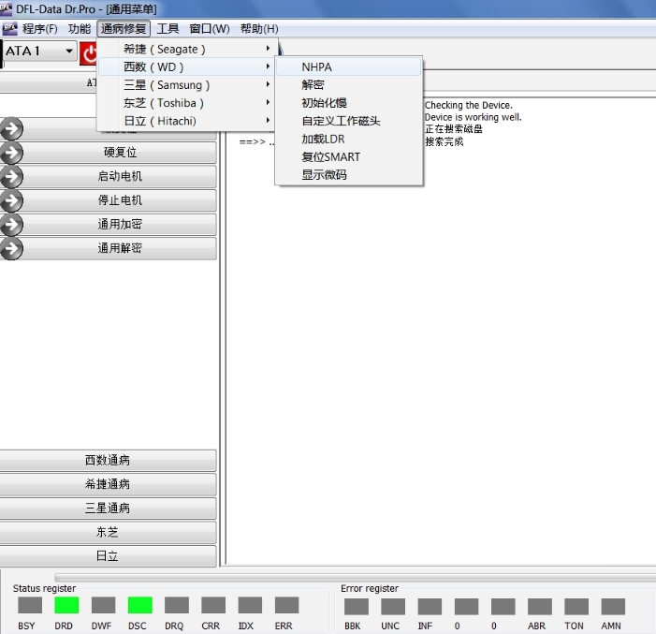The width and height of the screenshot is (656, 634).
Task: Click the arrow icon beside 通用解密
Action: 11,249
